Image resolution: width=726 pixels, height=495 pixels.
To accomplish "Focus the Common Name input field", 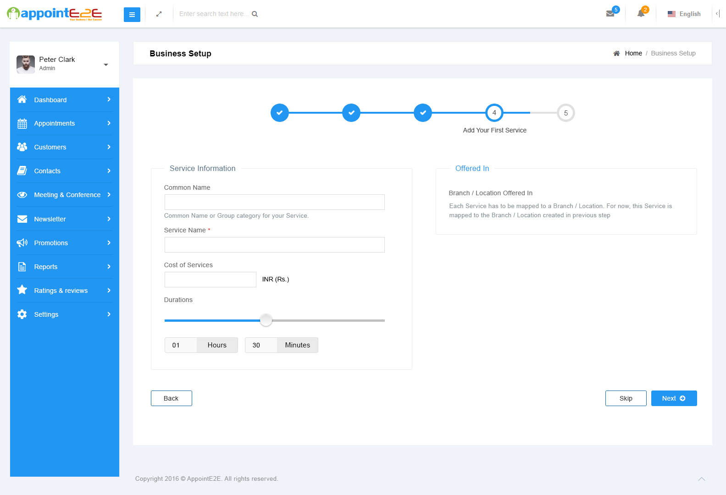I will pos(275,202).
